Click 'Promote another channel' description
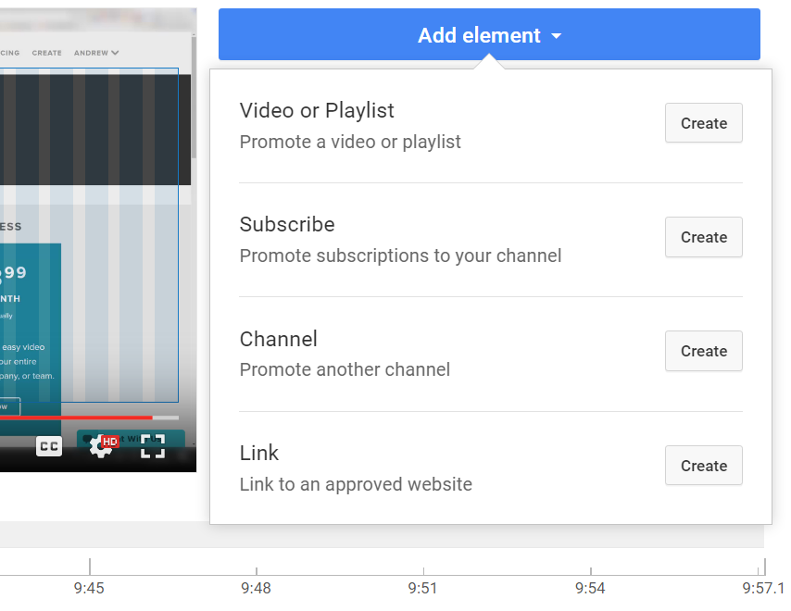The width and height of the screenshot is (791, 611). pyautogui.click(x=345, y=369)
